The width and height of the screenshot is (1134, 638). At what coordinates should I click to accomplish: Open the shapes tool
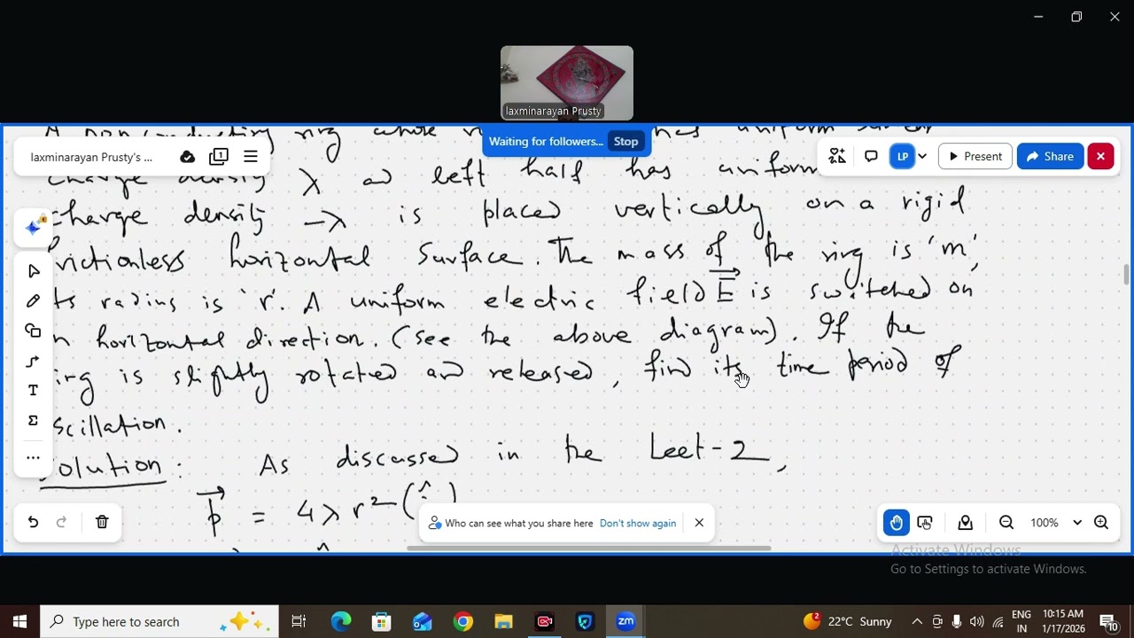pos(33,331)
